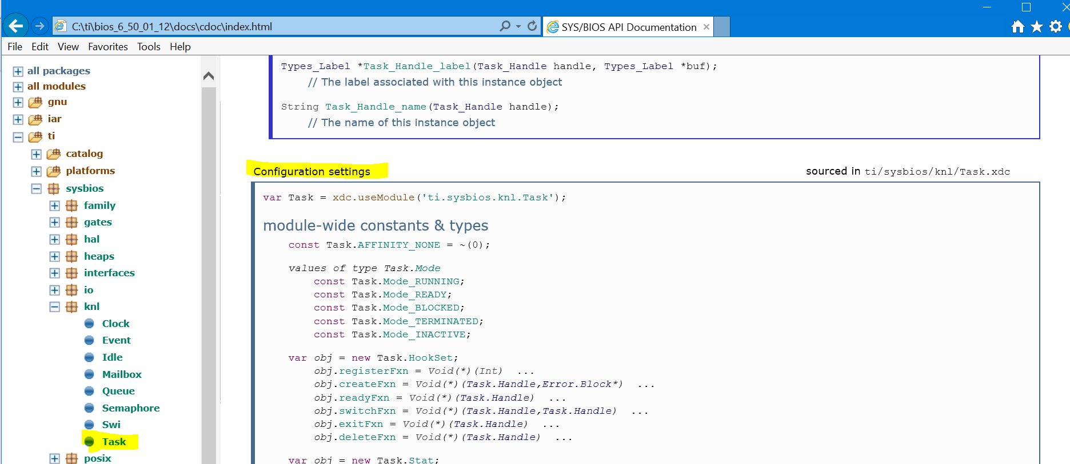Open the Tools menu
The width and height of the screenshot is (1070, 464).
tap(149, 47)
